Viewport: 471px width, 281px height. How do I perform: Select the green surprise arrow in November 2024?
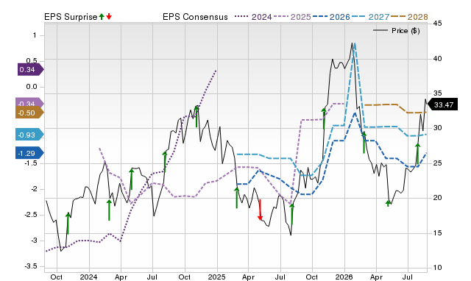click(x=196, y=116)
